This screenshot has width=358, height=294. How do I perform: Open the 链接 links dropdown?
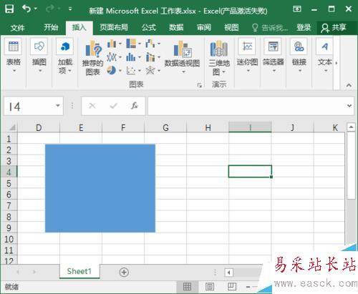(x=299, y=56)
